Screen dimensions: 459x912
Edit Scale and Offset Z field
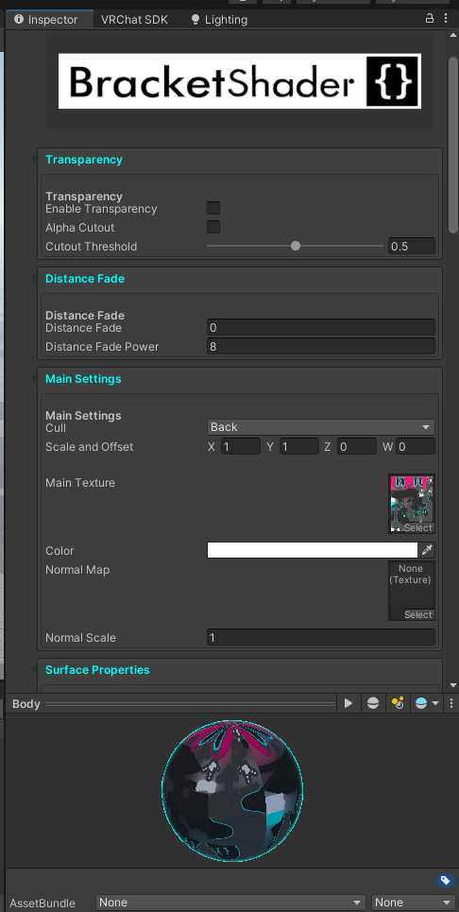pyautogui.click(x=357, y=447)
